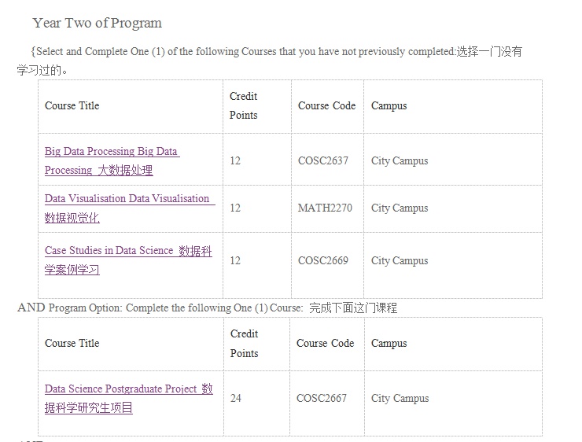This screenshot has height=442, width=582.
Task: Click the first table's Credit Points header
Action: coord(244,105)
